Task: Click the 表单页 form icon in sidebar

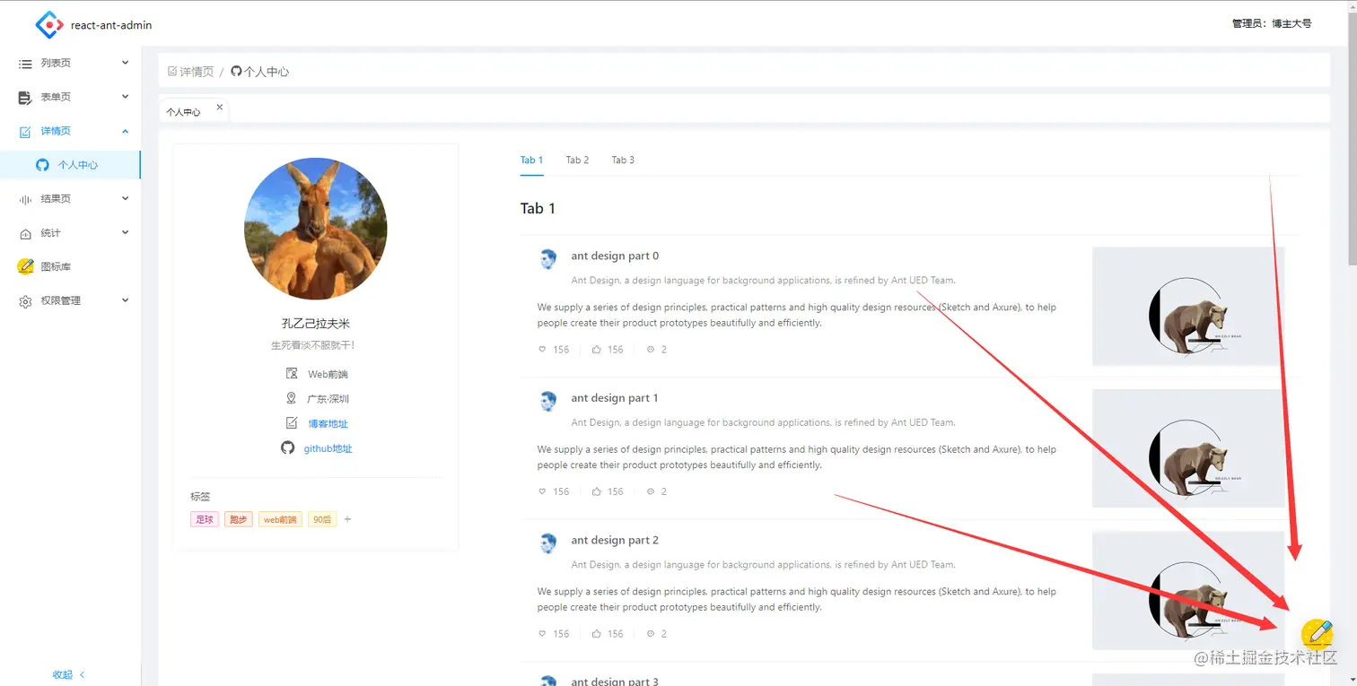Action: (25, 98)
